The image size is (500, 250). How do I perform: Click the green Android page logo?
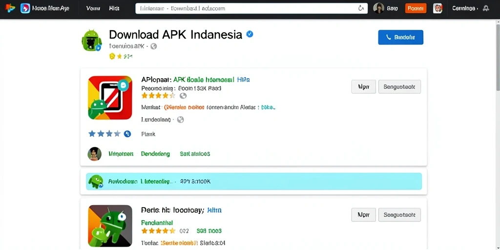(92, 40)
